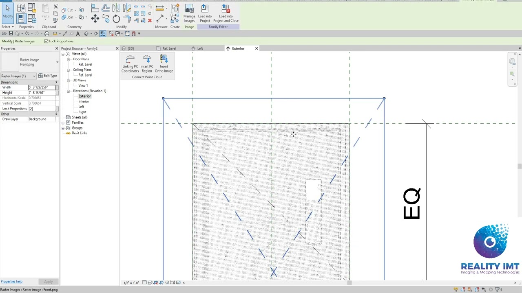Click the Delete red X icon
This screenshot has height=293, width=522.
tap(150, 20)
